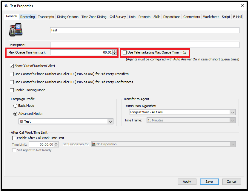Tick Enable After Call Work Time Limit
The height and width of the screenshot is (192, 249).
14,138
